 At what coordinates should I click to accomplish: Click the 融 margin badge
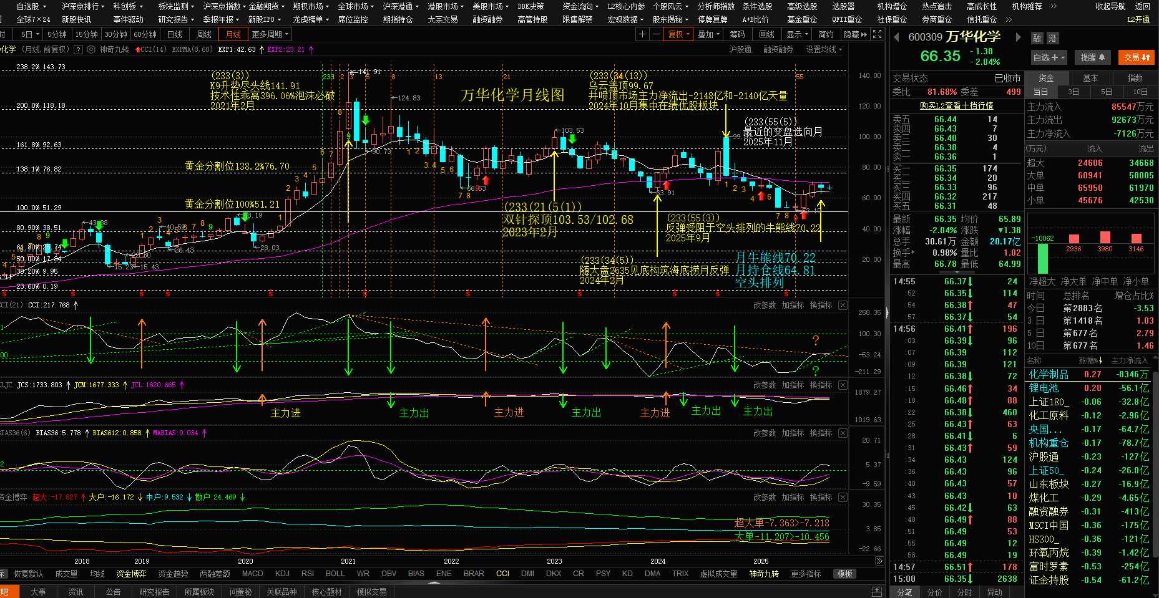click(1037, 38)
